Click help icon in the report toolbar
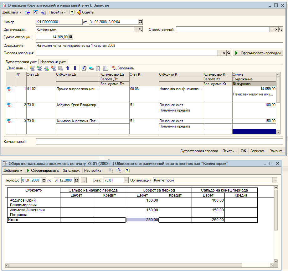Viewport: 288px width, 271px height. [127, 171]
